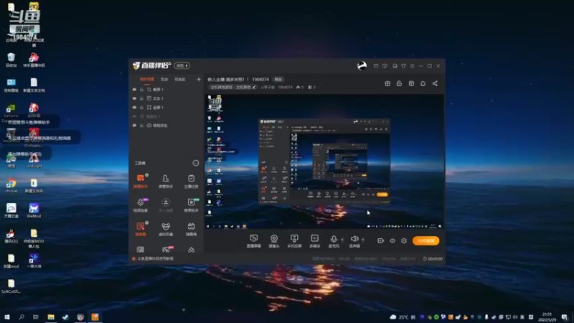The width and height of the screenshot is (574, 323).
Task: Open the mode switch pill beside logo
Action: coord(182,65)
